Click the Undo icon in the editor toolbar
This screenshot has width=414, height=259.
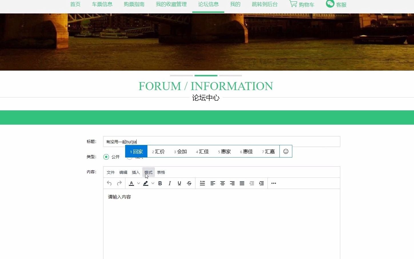109,183
